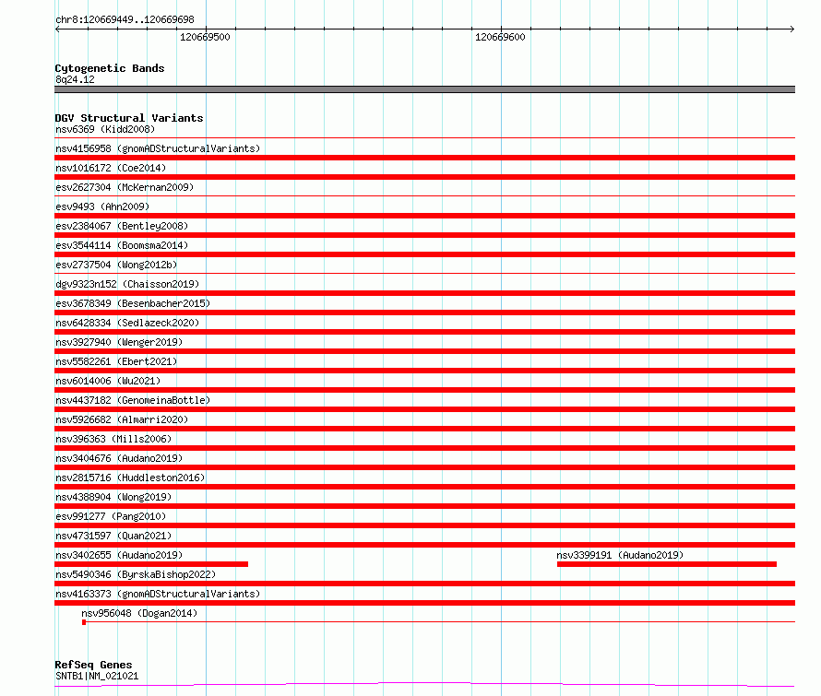The image size is (821, 696).
Task: Click the DGV Structural Variants track title
Action: [x=129, y=118]
